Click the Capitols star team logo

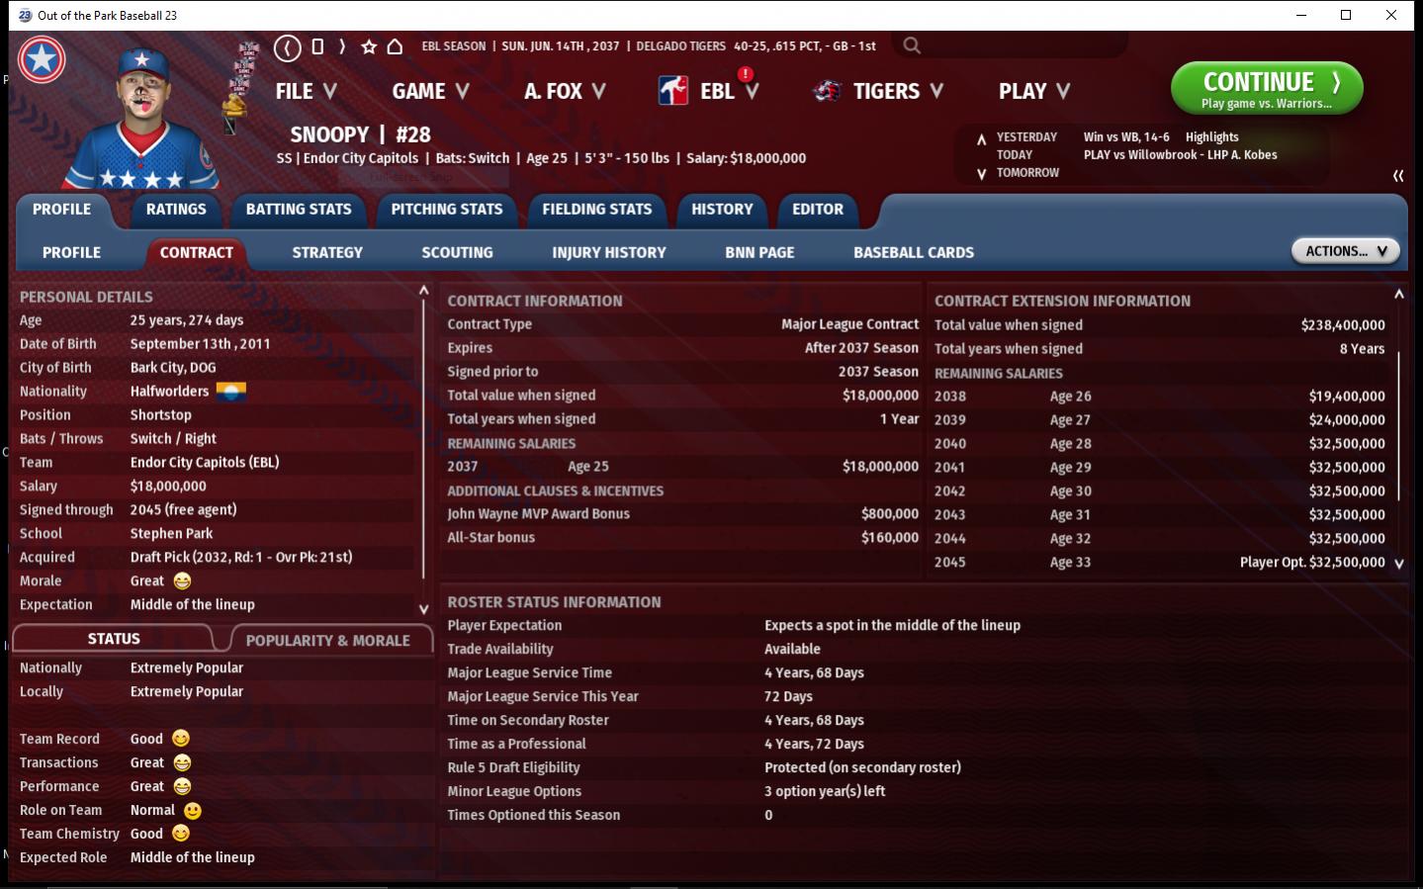click(x=42, y=59)
